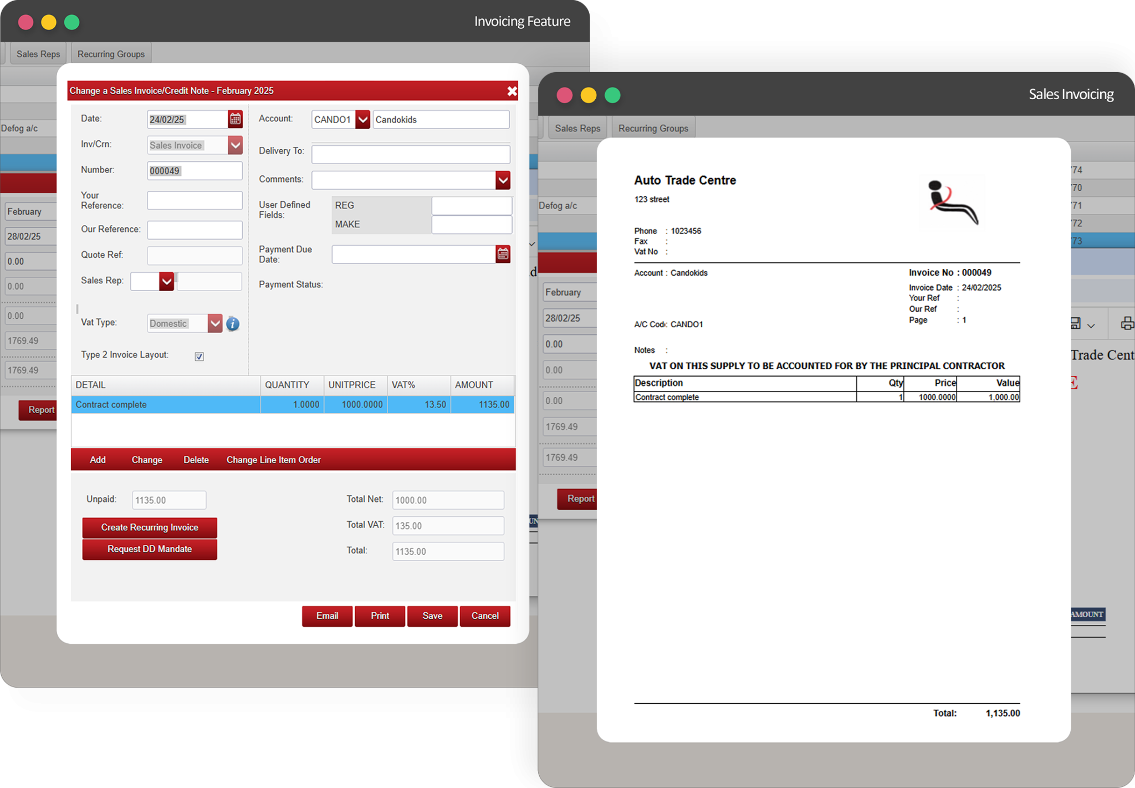Click the Auto Trade Centre logo image
Screen dimensions: 1135x788
coord(952,204)
